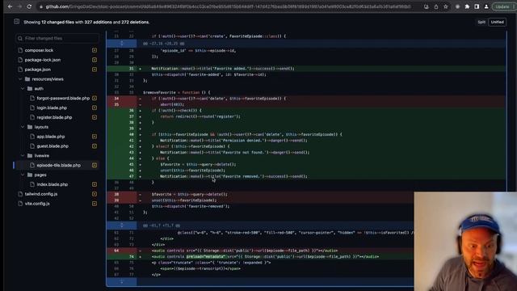Click modified badge next to login.blade.php
Image resolution: width=517 pixels, height=291 pixels.
[x=95, y=108]
